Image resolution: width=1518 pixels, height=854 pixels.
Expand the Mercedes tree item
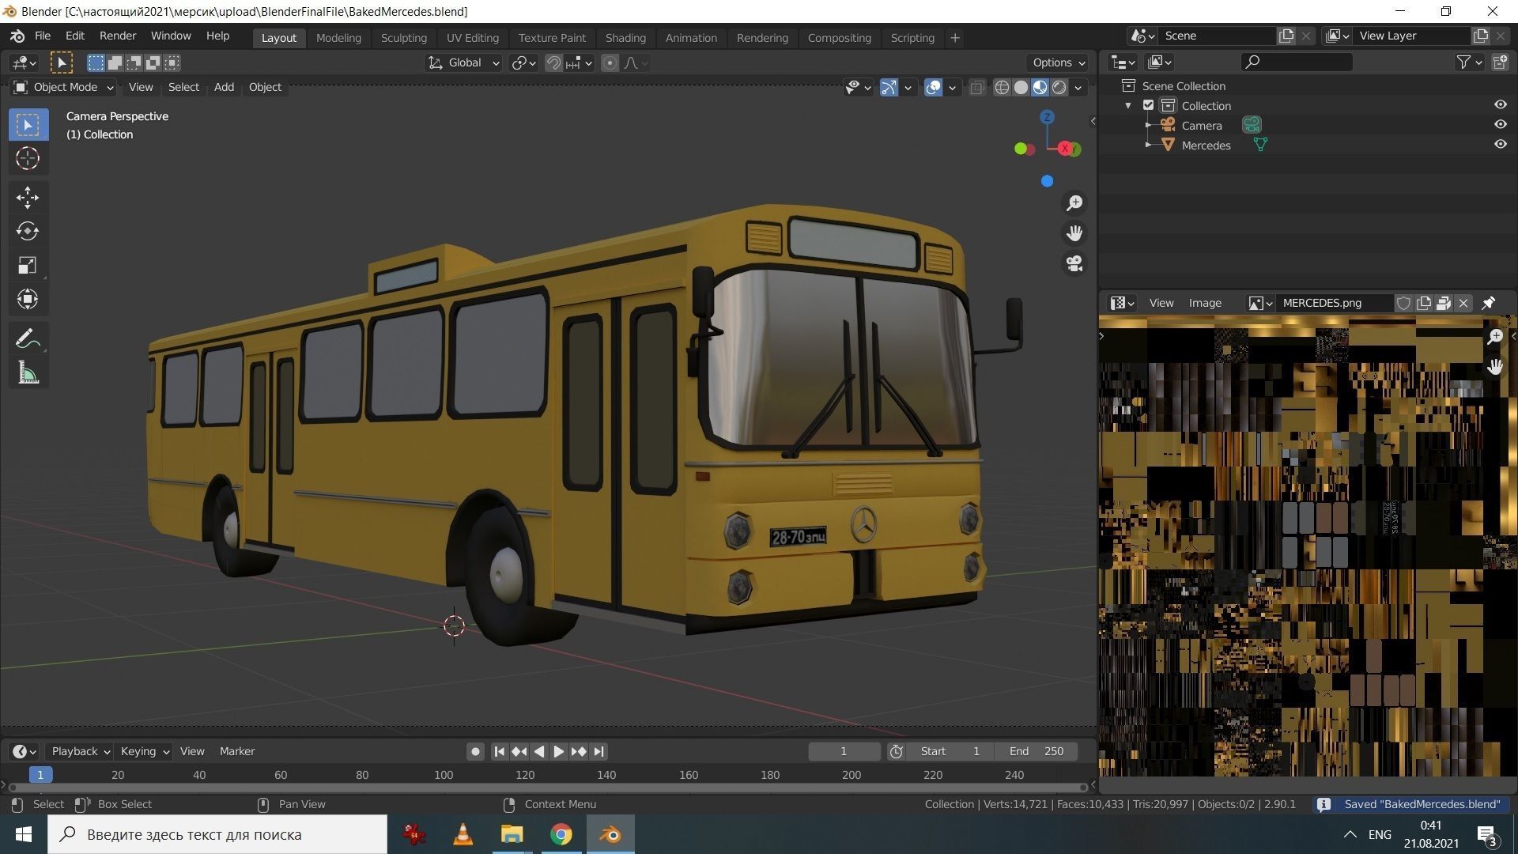tap(1149, 145)
